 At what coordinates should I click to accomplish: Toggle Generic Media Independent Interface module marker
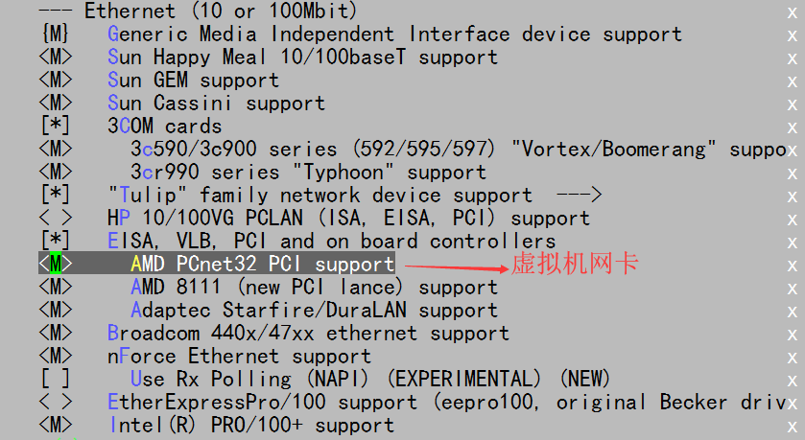click(x=56, y=34)
